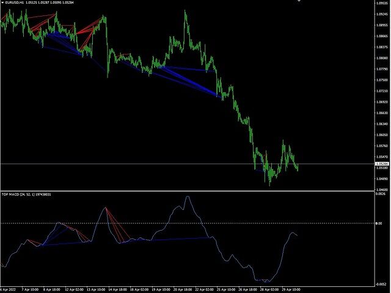391x293 pixels.
Task: Click the 1.04890 price axis label
Action: coord(382,179)
